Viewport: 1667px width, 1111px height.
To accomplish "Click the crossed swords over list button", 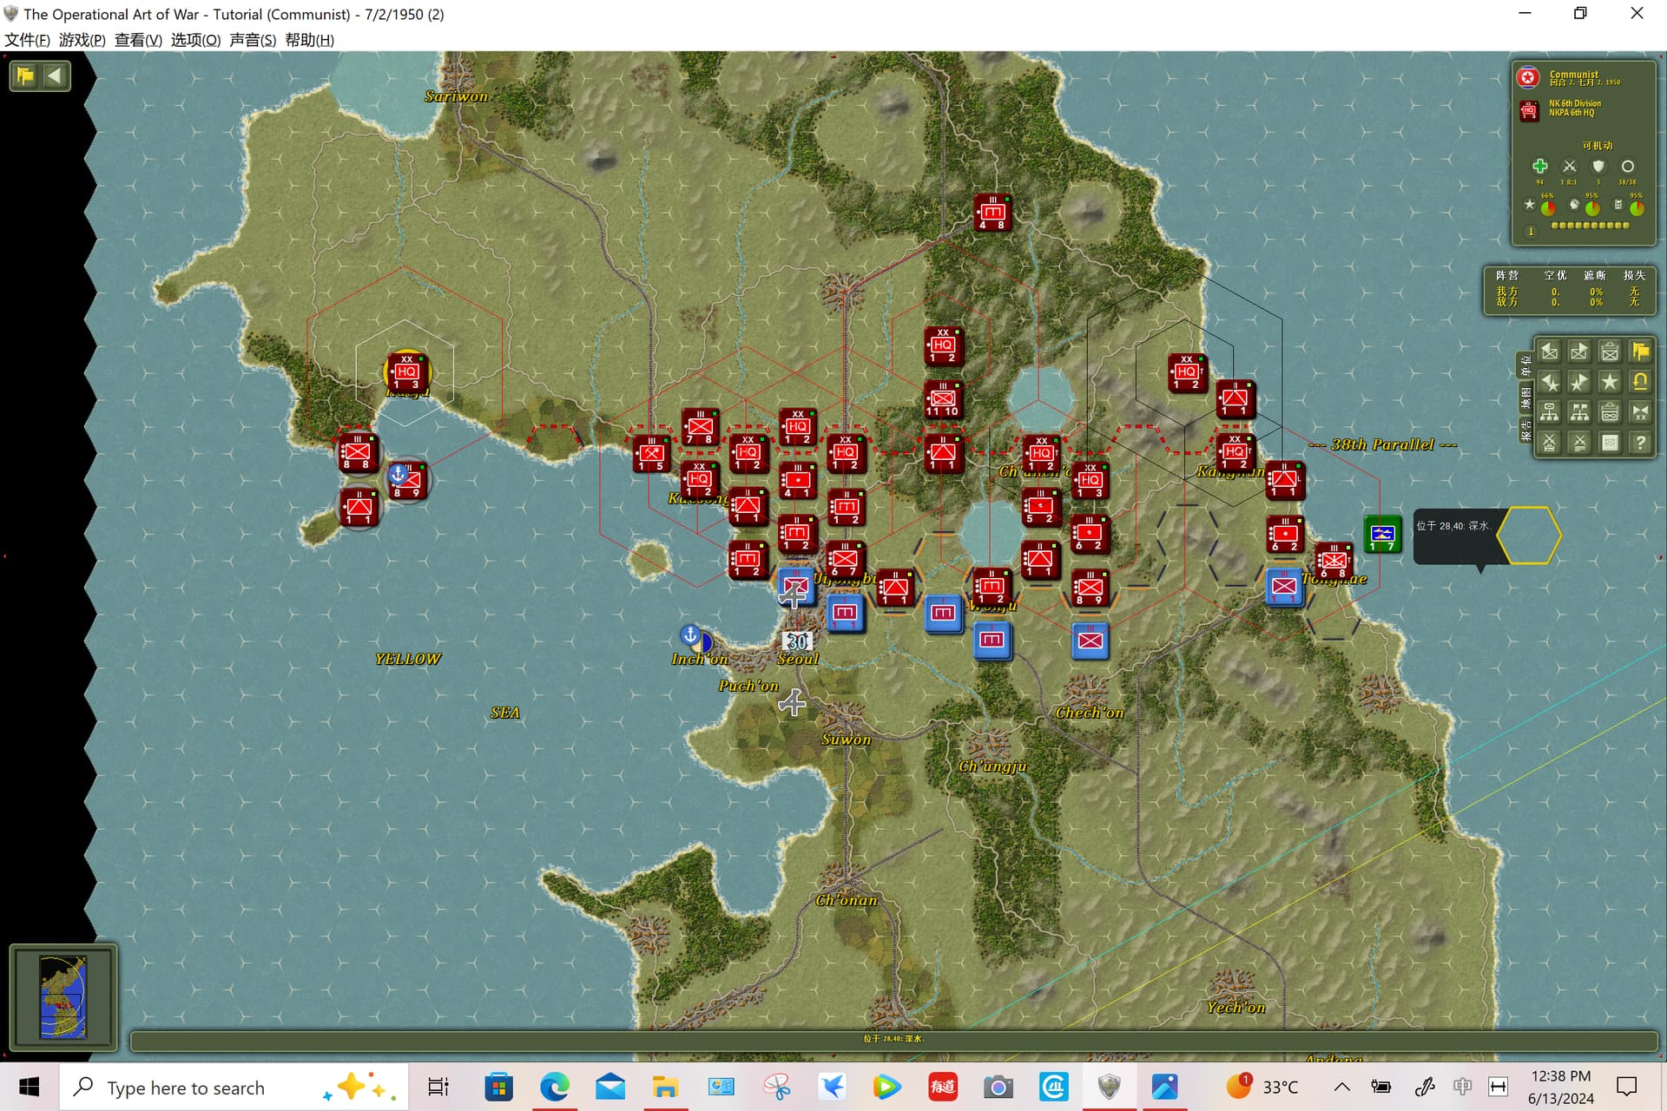I will click(1579, 443).
